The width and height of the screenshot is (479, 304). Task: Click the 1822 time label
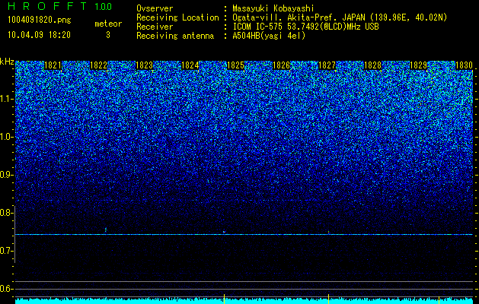(x=99, y=65)
